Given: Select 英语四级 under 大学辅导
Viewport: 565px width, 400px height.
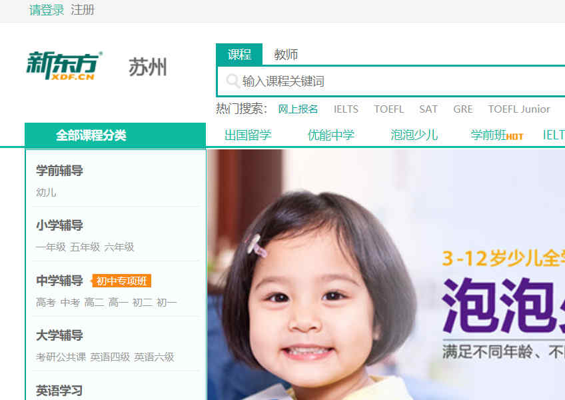Looking at the screenshot, I should pyautogui.click(x=110, y=357).
